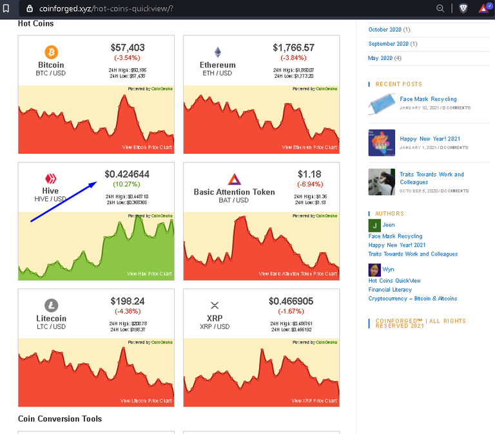
Task: Click the XRP logo icon
Action: click(215, 305)
